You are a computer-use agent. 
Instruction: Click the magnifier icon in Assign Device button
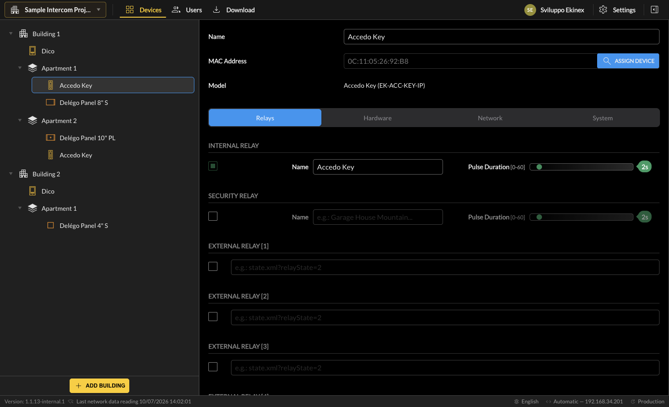pyautogui.click(x=607, y=61)
